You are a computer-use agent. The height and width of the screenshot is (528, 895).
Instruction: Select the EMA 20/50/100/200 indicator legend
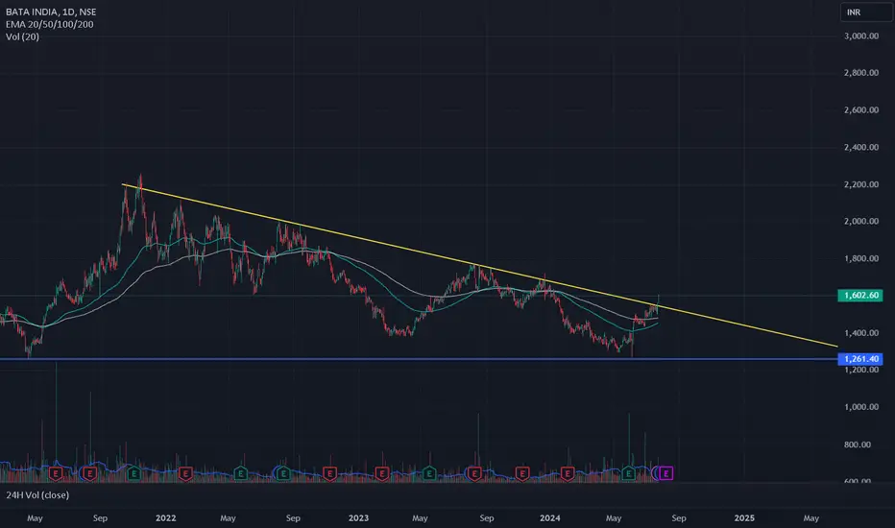click(50, 24)
